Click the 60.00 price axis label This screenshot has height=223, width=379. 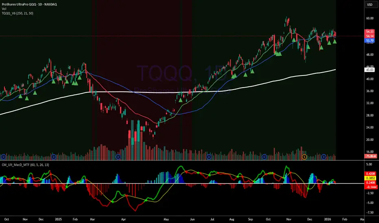pyautogui.click(x=370, y=18)
